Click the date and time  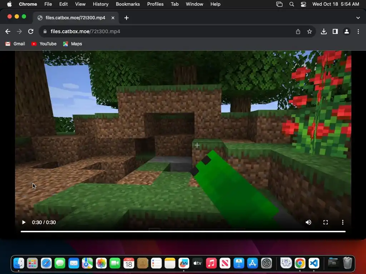(x=336, y=4)
